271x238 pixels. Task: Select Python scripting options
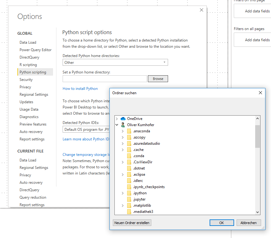click(35, 72)
